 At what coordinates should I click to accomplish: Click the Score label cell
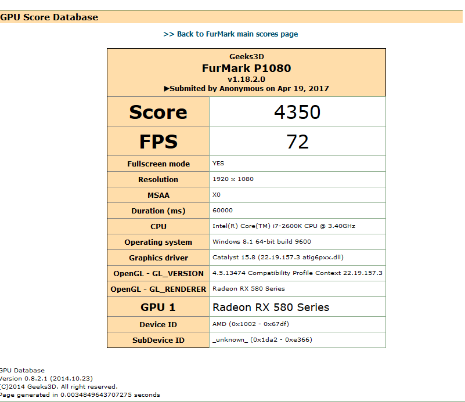(158, 112)
